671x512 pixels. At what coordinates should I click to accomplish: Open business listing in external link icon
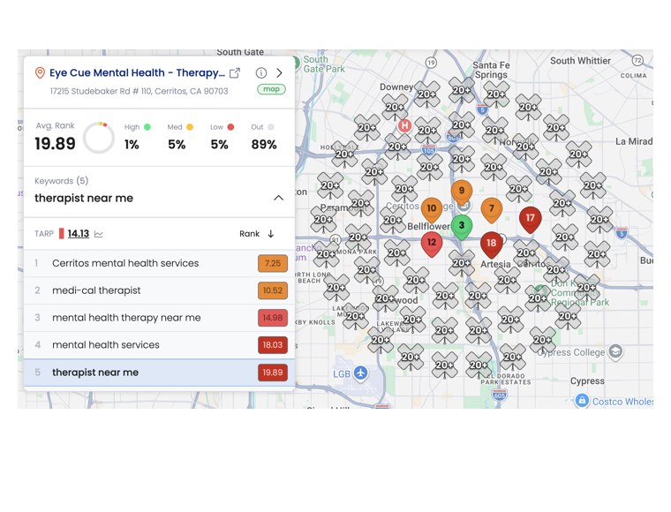(235, 73)
